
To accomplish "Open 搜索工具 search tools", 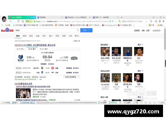I will point(76,41).
